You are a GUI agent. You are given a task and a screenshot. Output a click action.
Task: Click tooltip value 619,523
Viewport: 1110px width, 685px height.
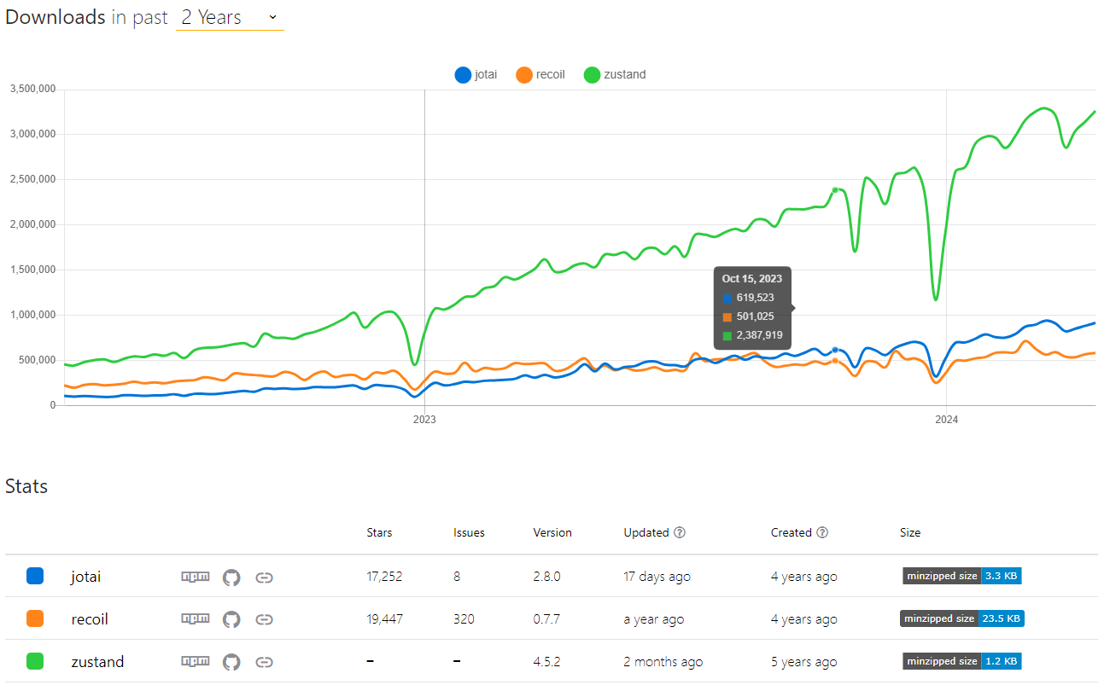click(756, 298)
